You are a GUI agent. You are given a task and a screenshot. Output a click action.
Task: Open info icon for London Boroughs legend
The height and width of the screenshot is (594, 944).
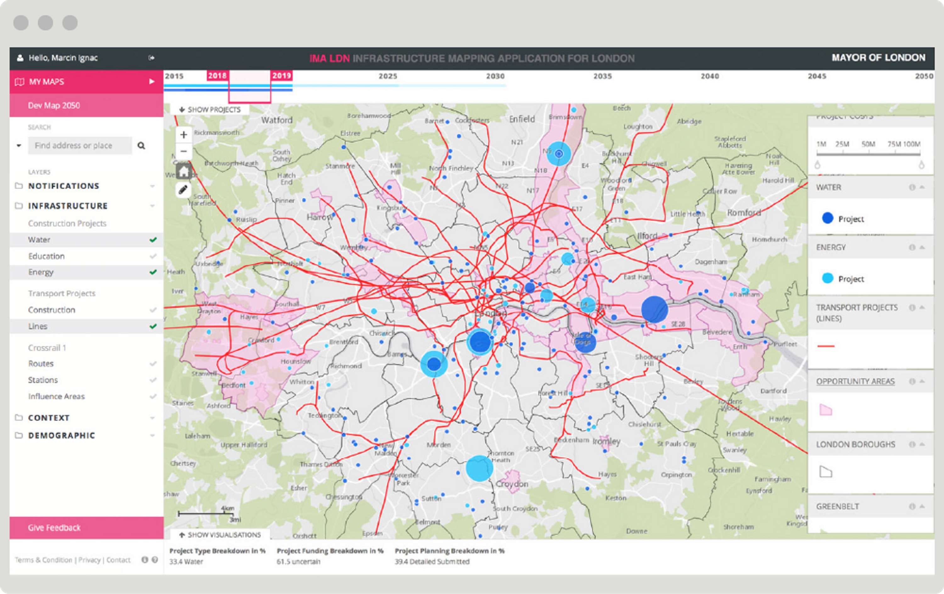(x=912, y=444)
